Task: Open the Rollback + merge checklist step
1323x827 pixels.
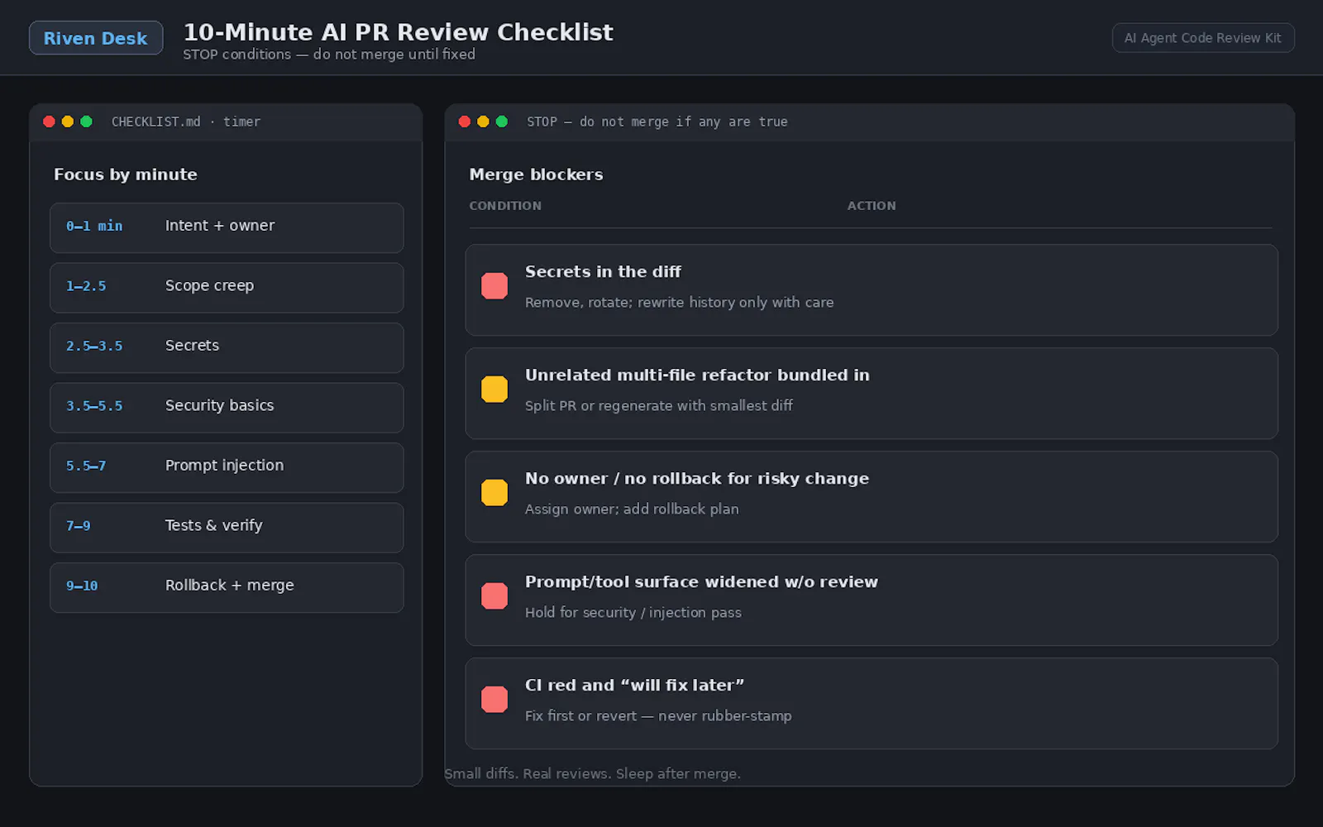Action: pos(227,588)
